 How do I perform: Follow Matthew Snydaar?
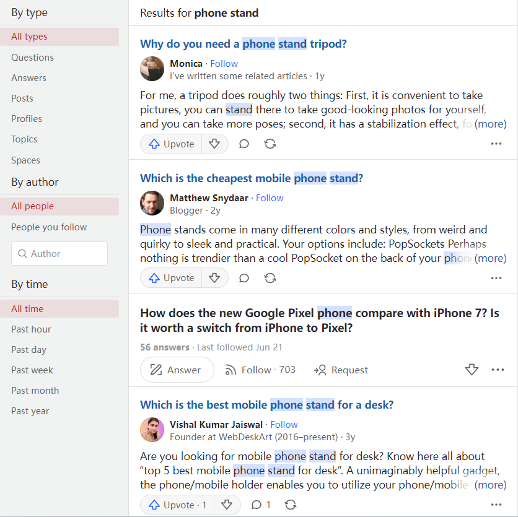pyautogui.click(x=270, y=198)
